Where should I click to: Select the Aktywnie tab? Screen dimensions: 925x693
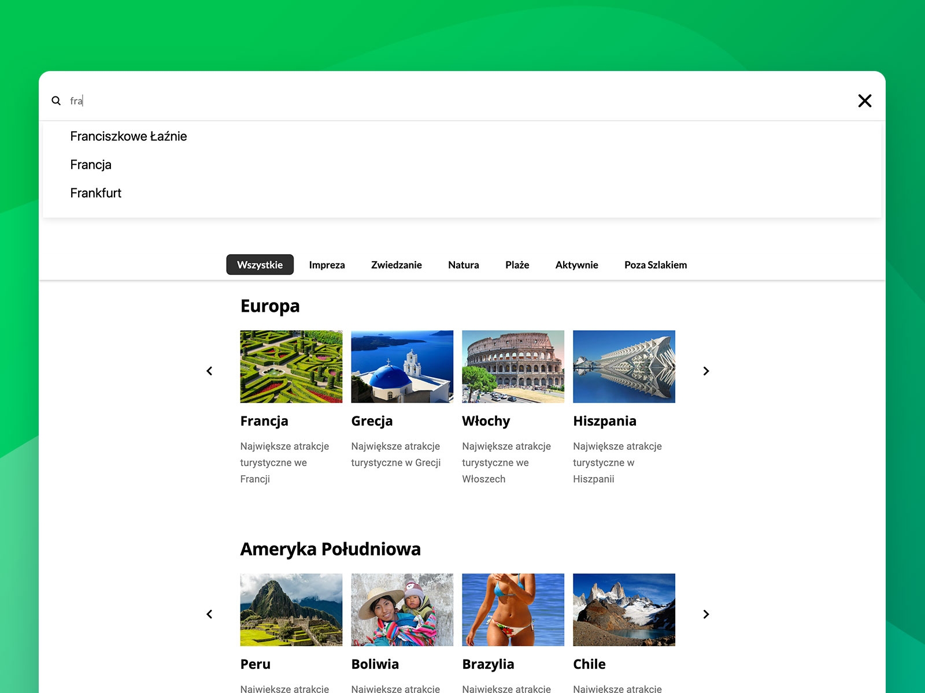pyautogui.click(x=577, y=264)
